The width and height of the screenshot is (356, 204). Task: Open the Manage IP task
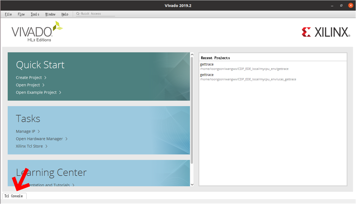pyautogui.click(x=26, y=131)
